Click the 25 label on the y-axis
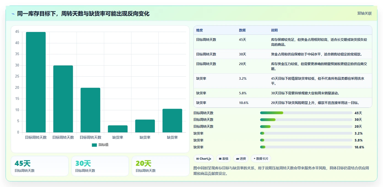Image resolution: width=383 pixels, height=187 pixels. [x=17, y=76]
